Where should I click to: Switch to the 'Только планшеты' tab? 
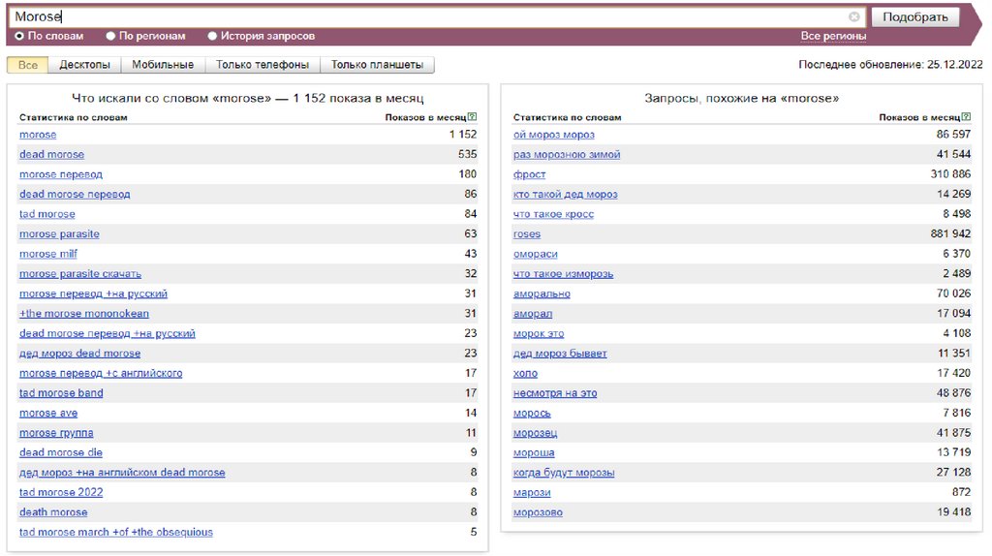click(x=377, y=65)
